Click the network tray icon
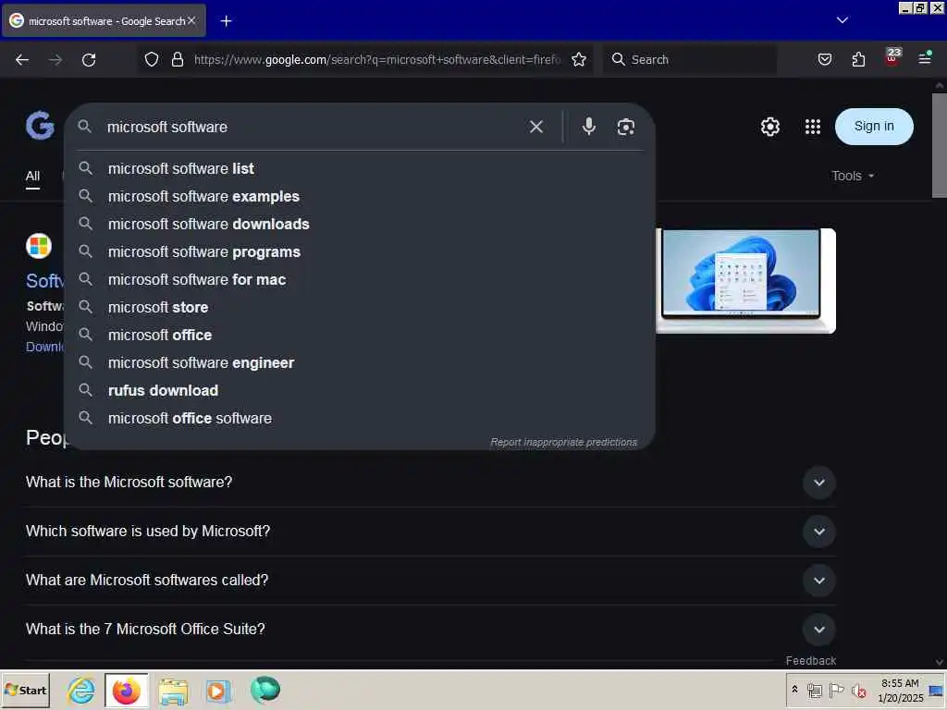 [x=814, y=690]
